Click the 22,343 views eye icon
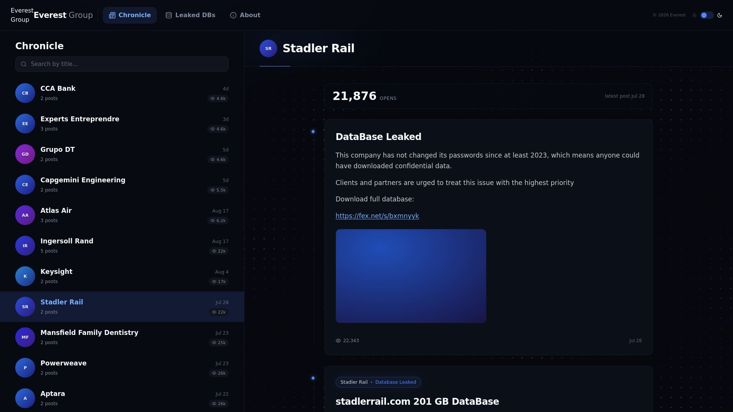Viewport: 733px width, 412px height. point(338,341)
